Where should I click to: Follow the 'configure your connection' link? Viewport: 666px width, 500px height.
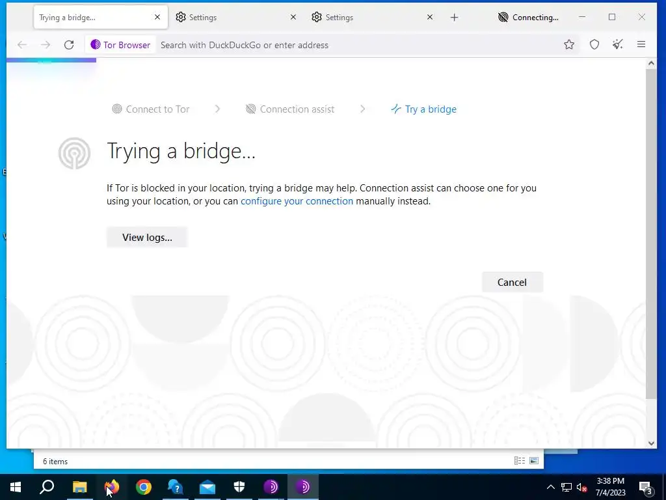pos(297,201)
